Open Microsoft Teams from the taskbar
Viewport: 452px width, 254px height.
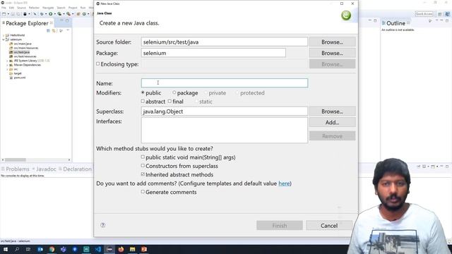tap(64, 249)
